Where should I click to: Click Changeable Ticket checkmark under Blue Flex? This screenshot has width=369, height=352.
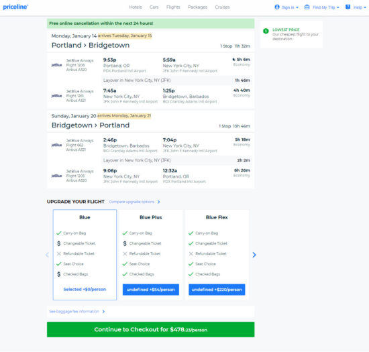(x=191, y=243)
